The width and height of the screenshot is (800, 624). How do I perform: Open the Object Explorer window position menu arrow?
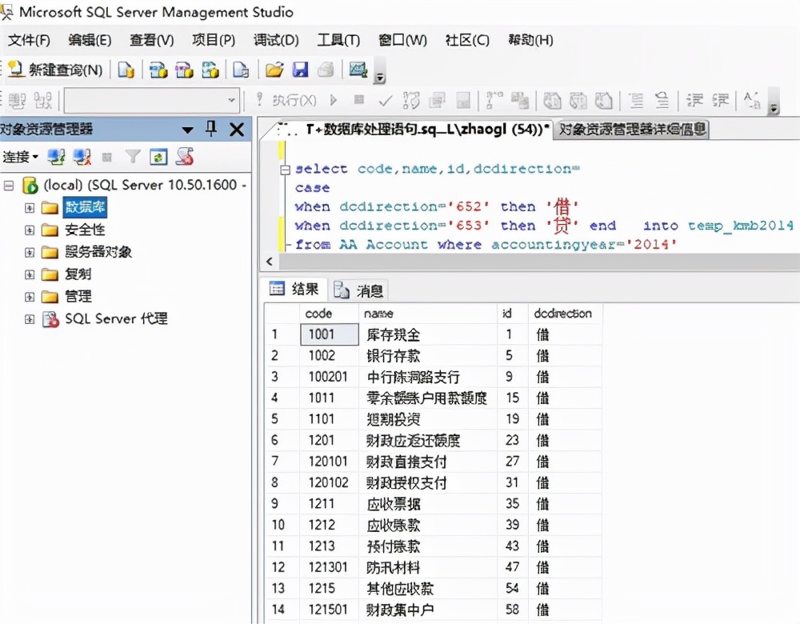click(x=186, y=129)
